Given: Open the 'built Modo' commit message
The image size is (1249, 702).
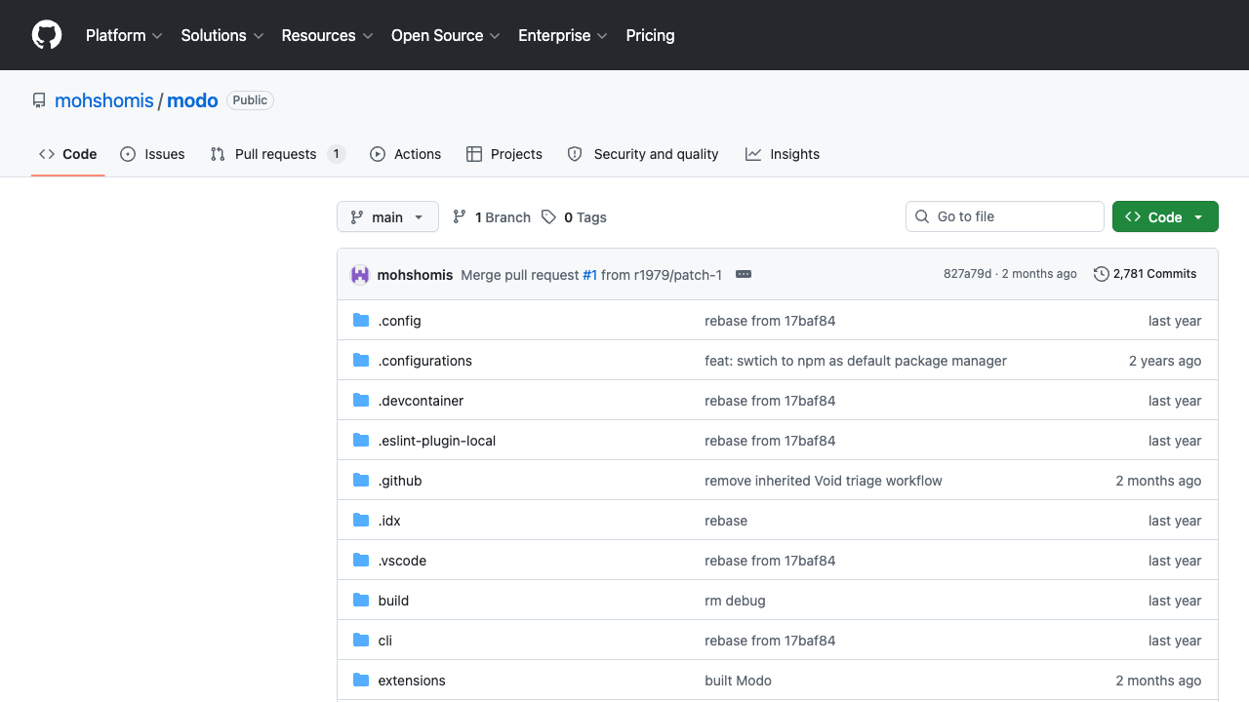Looking at the screenshot, I should pos(738,681).
